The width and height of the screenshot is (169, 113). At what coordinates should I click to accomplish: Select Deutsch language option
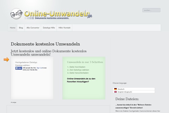[x=134, y=89]
